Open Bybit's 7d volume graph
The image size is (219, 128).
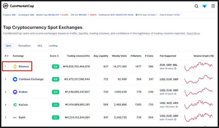[199, 118]
